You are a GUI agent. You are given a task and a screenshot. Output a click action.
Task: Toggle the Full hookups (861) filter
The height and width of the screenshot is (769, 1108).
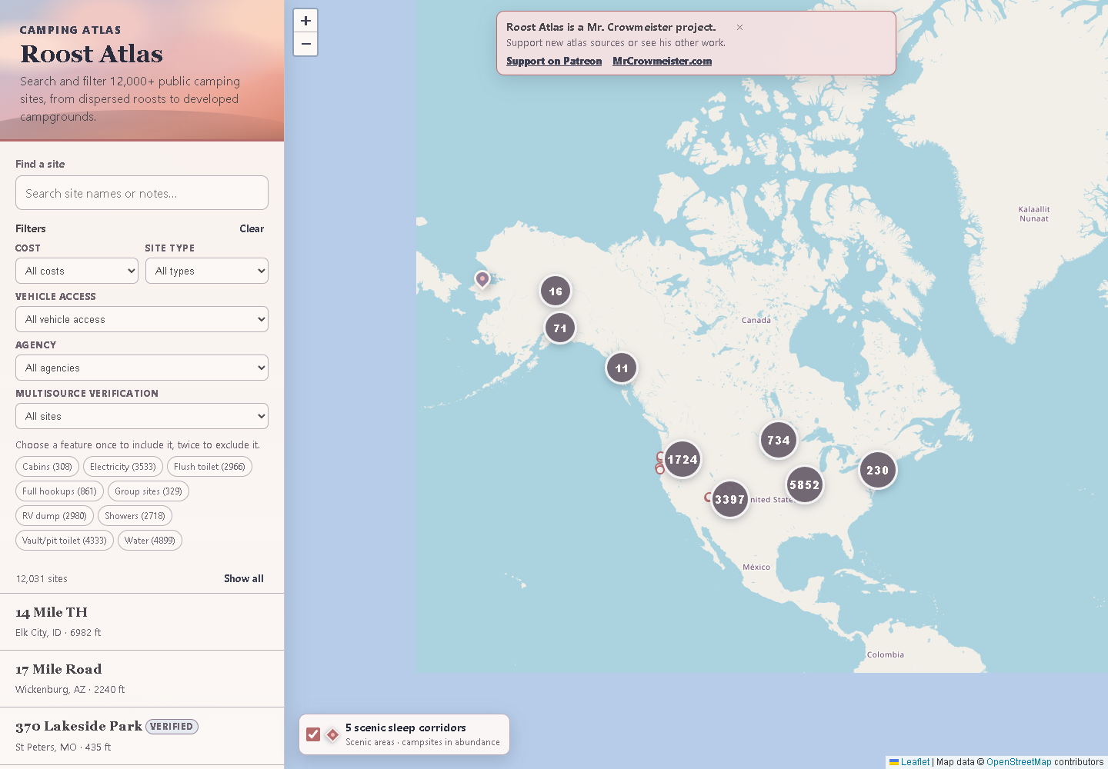(59, 491)
